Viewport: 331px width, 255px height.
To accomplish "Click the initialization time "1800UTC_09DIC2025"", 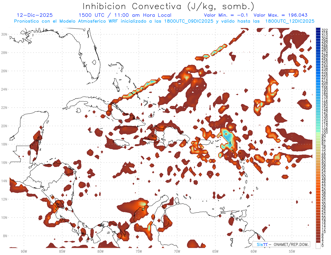I will pos(188,21).
